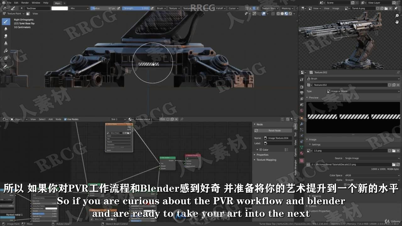The image size is (402, 226).
Task: Toggle Y axis symmetry button
Action: (254, 8)
